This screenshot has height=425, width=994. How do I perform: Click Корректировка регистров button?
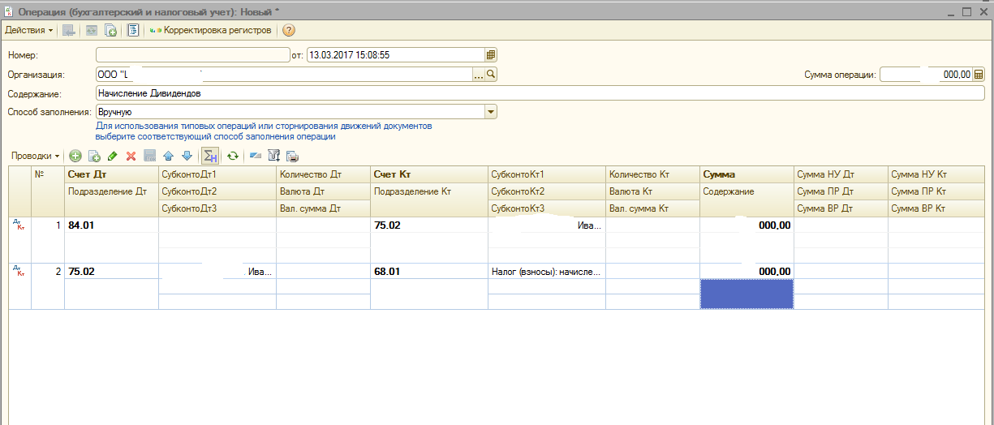209,30
